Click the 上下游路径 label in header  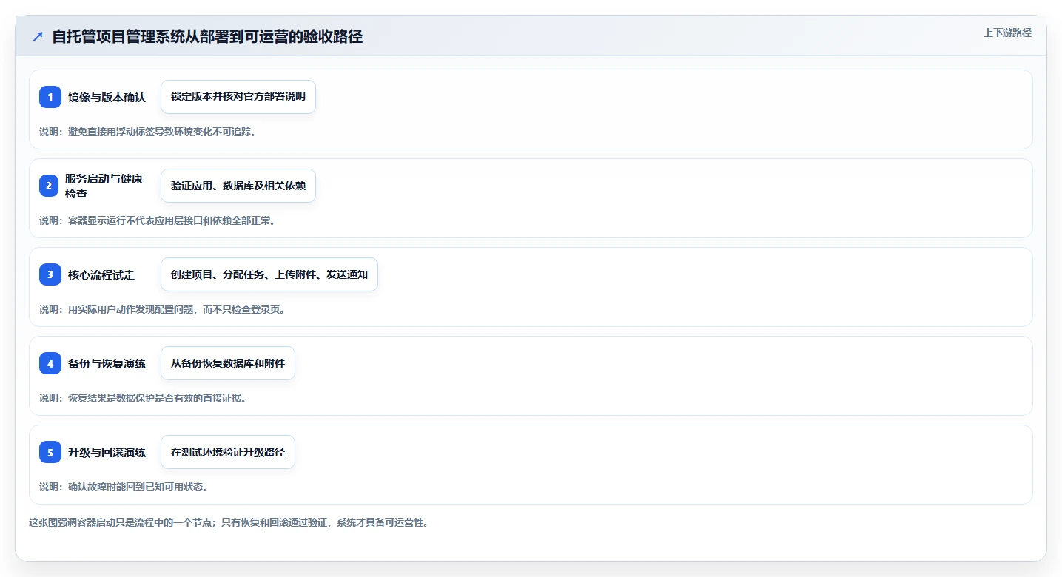[1007, 33]
